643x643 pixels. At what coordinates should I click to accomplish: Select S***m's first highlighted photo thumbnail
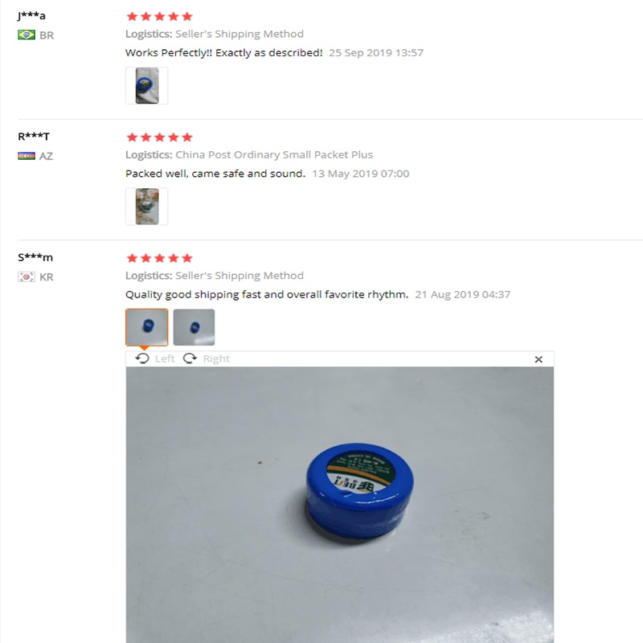[147, 327]
